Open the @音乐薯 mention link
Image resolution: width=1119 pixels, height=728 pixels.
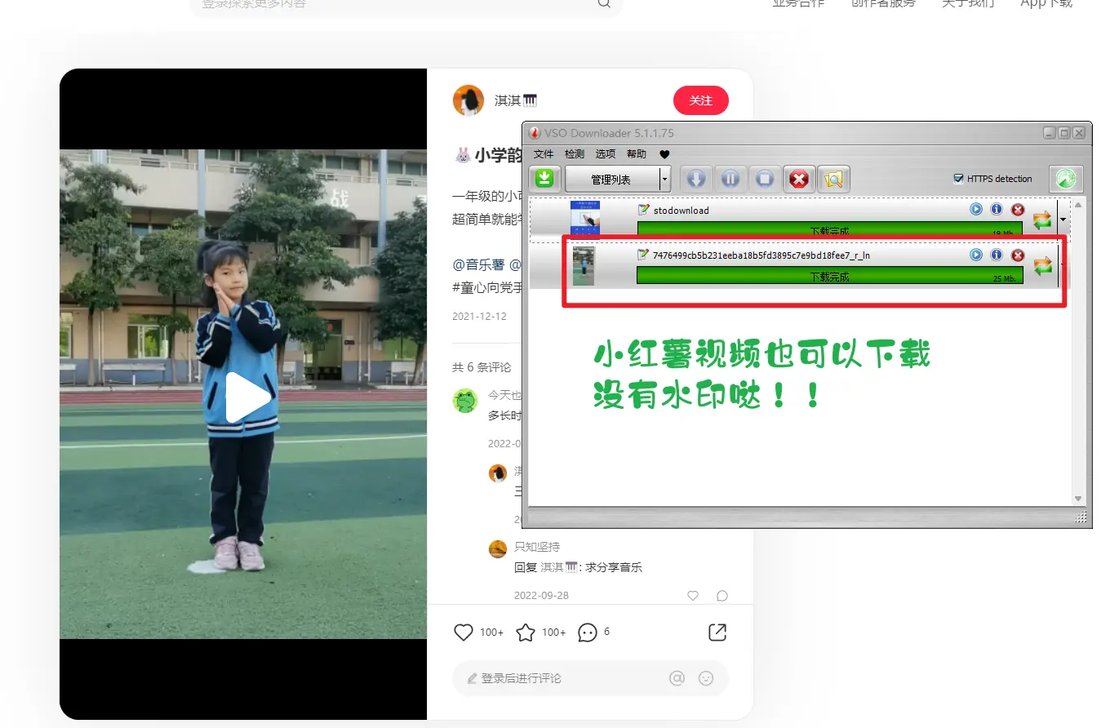tap(479, 264)
